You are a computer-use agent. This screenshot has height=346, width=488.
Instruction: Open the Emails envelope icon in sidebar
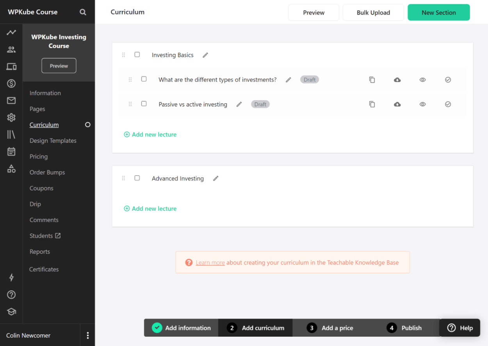(11, 100)
